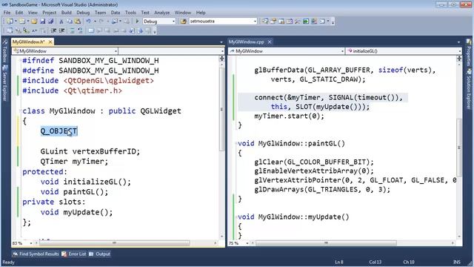474x267 pixels.
Task: Close the MyGlWindow.h* tab
Action: pyautogui.click(x=50, y=42)
